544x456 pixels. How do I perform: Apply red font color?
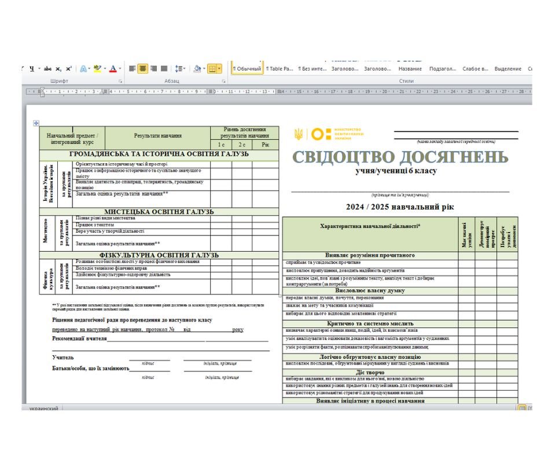113,69
